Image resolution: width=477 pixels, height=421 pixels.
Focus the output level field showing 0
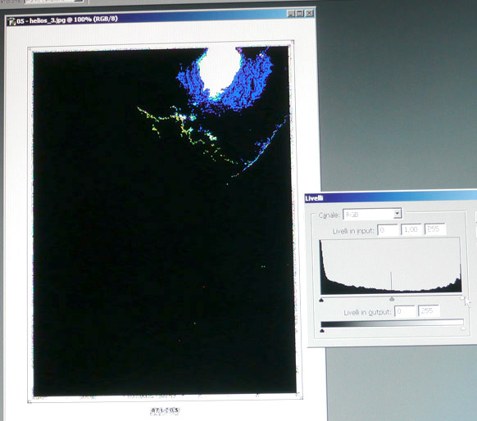coord(405,311)
